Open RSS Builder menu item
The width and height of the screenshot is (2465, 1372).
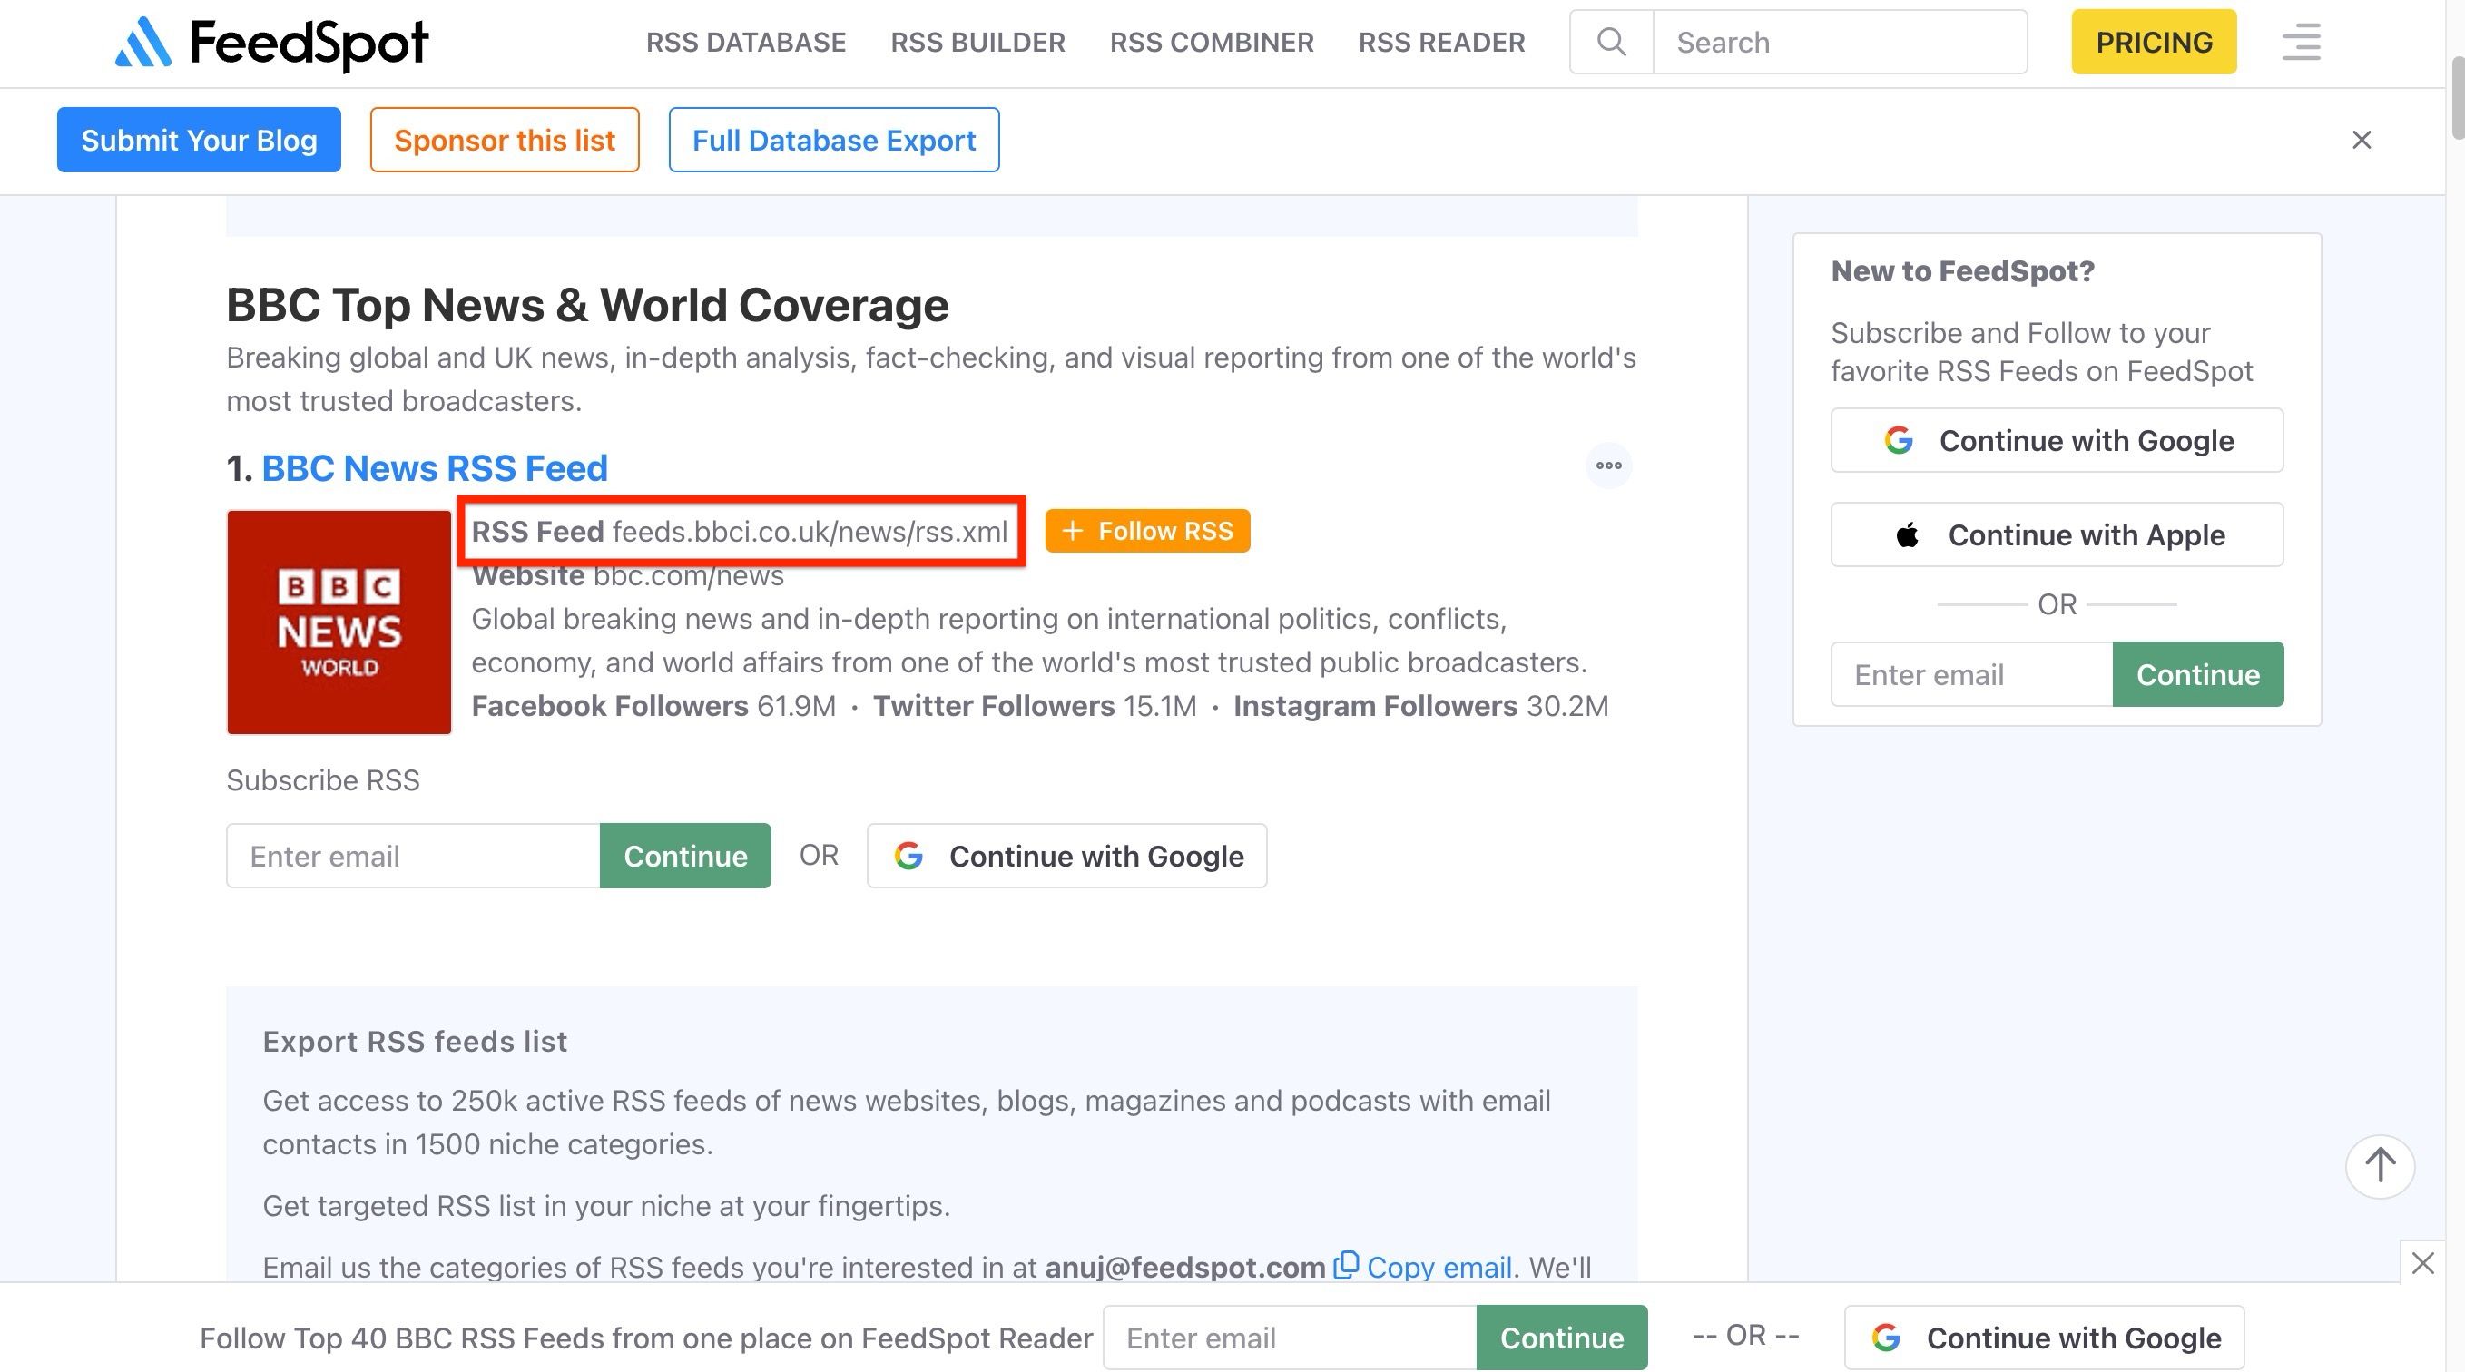tap(977, 42)
